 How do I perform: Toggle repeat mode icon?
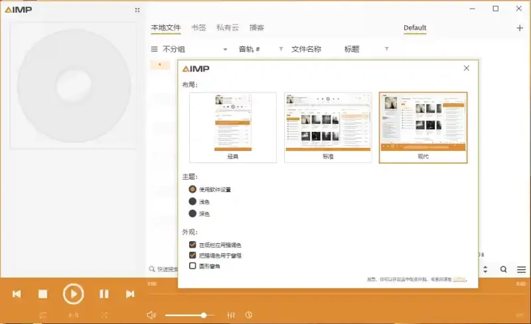point(42,315)
